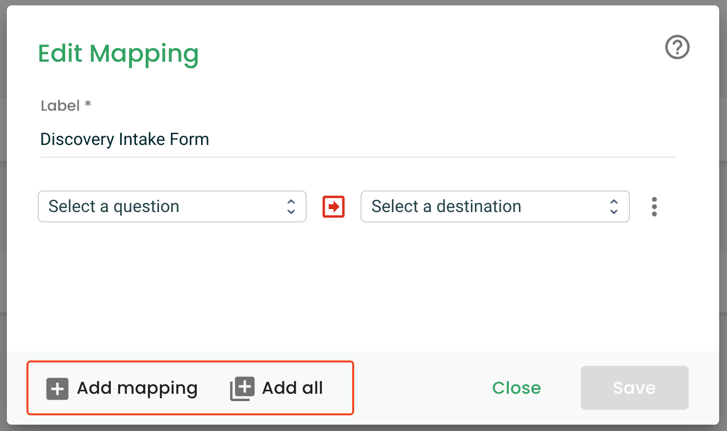Click the Add all text button
Image resolution: width=727 pixels, height=431 pixels.
(x=292, y=388)
